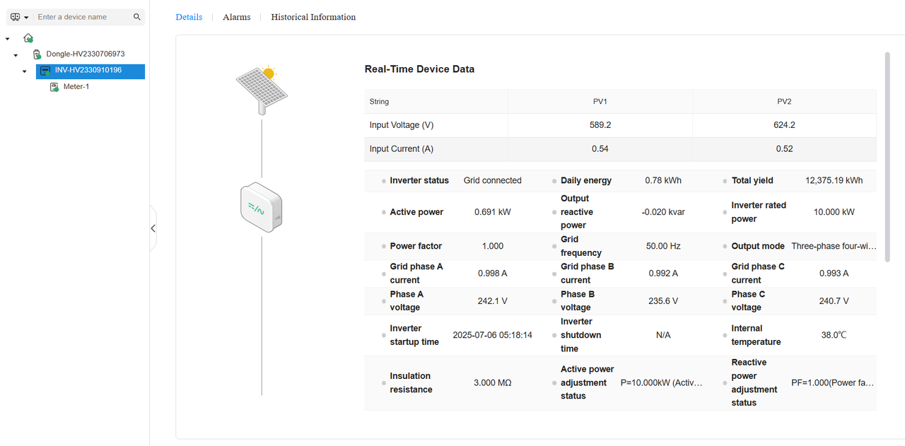Click Grid phase B current value 0.992 A
905x446 pixels.
click(x=663, y=274)
